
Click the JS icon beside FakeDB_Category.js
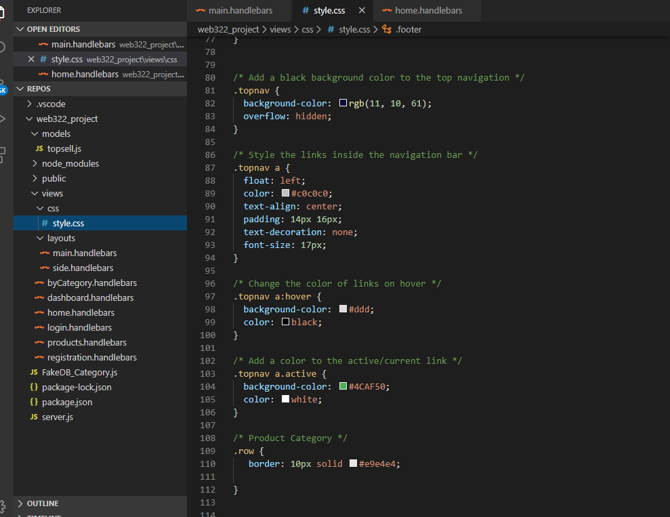(x=33, y=372)
